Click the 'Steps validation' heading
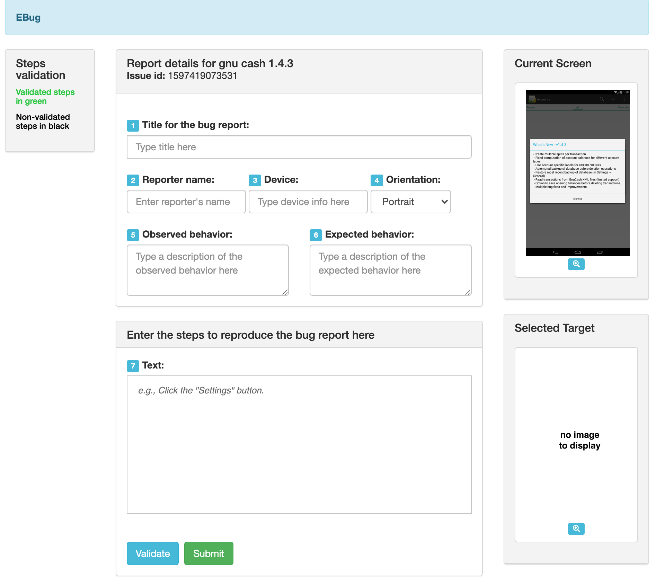This screenshot has height=577, width=656. coord(41,69)
